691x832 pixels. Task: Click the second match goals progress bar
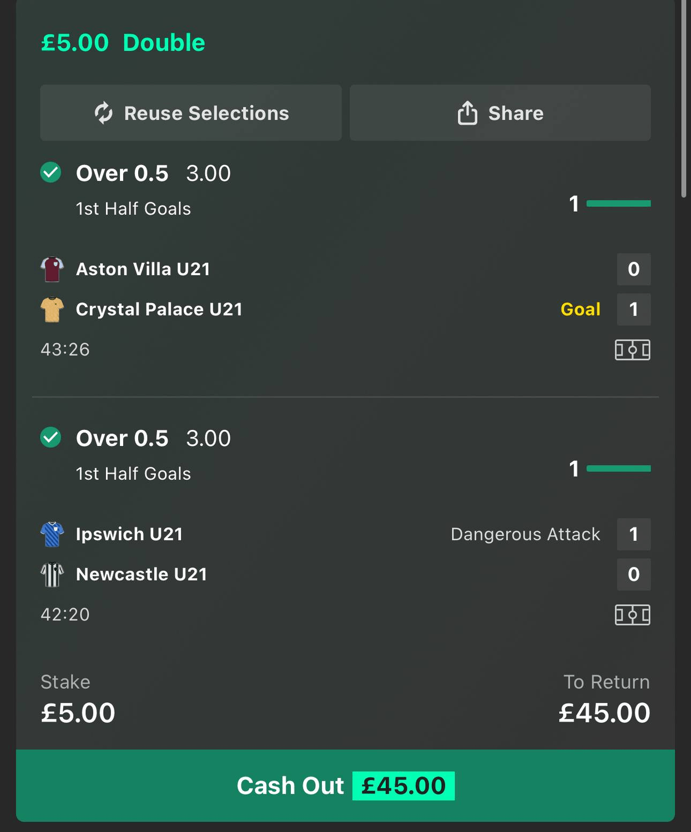tap(618, 469)
